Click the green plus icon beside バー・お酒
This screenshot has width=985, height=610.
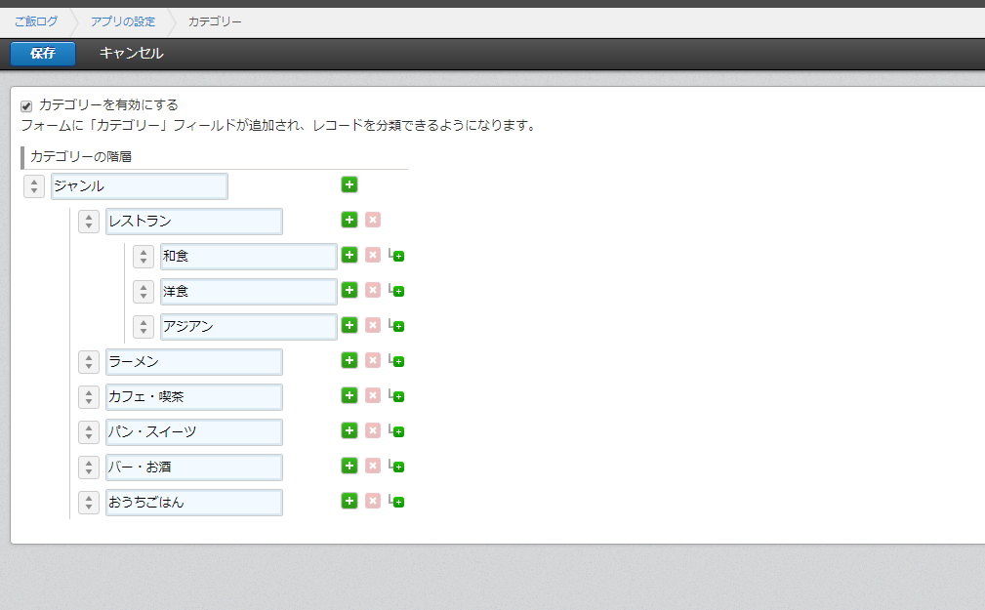click(x=349, y=467)
